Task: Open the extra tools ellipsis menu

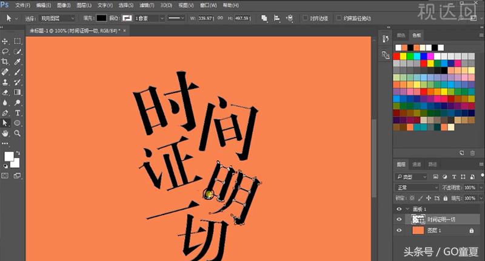Action: pos(5,143)
